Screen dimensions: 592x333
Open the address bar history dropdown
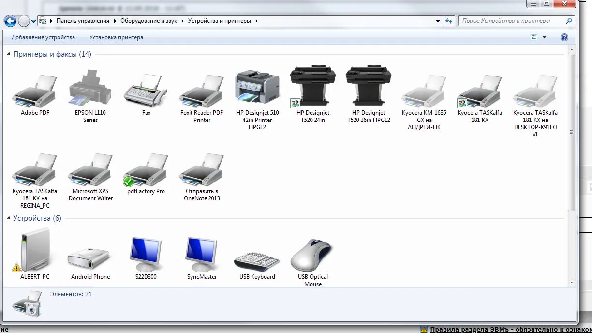point(438,21)
